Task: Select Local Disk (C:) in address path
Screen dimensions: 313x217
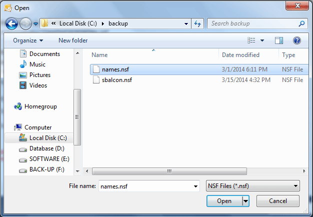Action: click(78, 23)
